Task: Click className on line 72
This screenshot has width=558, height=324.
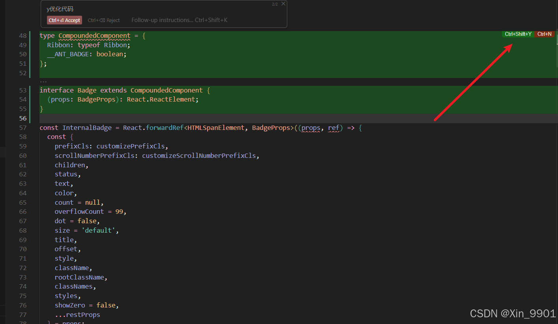Action: tap(72, 268)
